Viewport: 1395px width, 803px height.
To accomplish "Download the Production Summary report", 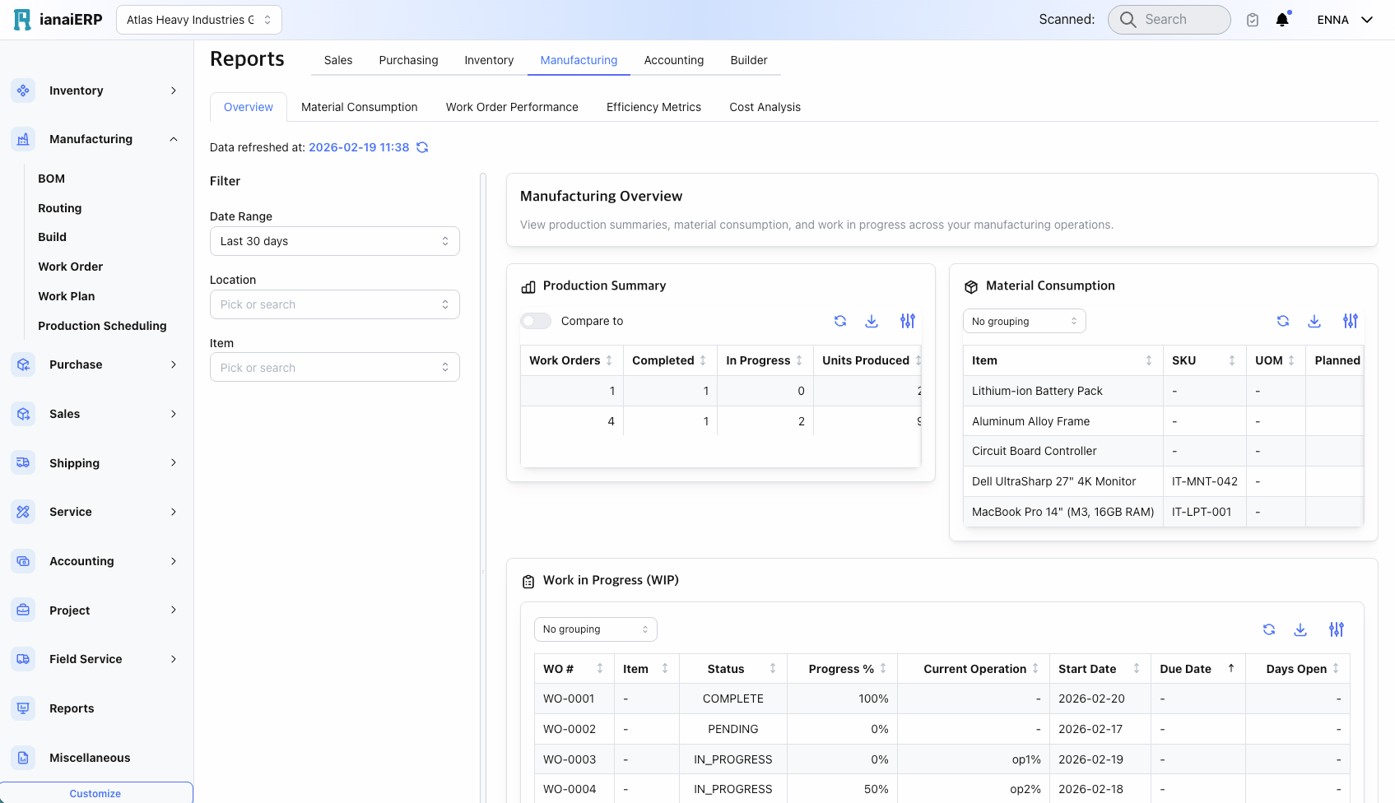I will (872, 321).
